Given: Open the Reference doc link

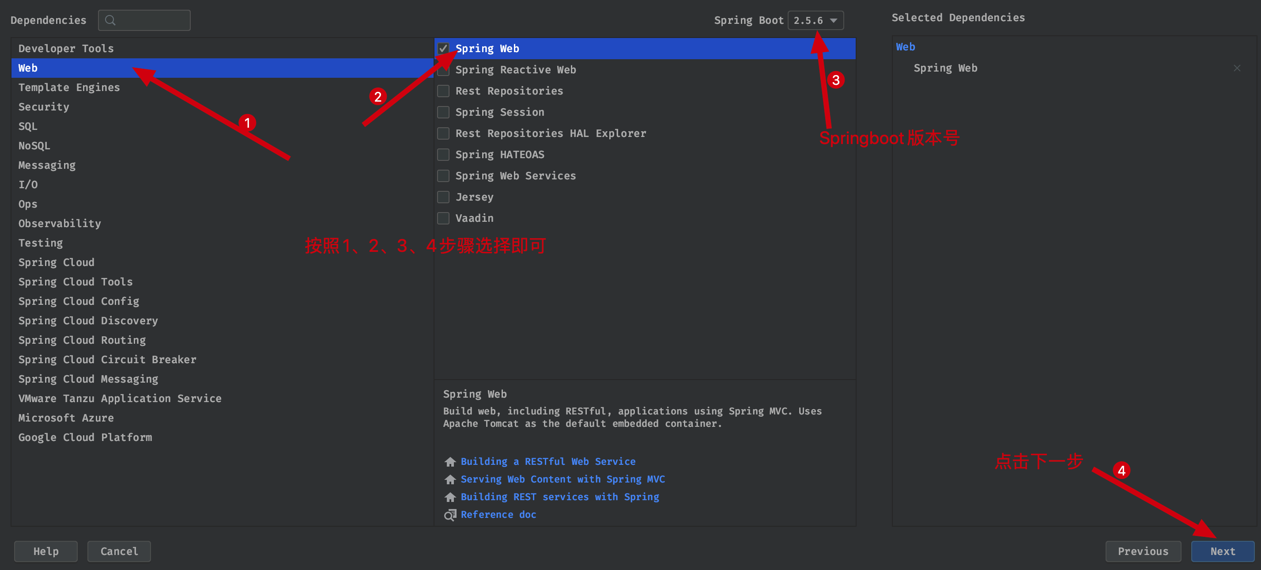Looking at the screenshot, I should [x=498, y=514].
